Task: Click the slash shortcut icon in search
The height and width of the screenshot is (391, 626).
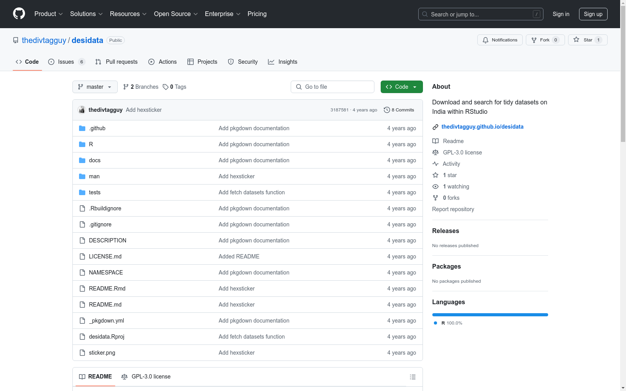Action: click(537, 14)
